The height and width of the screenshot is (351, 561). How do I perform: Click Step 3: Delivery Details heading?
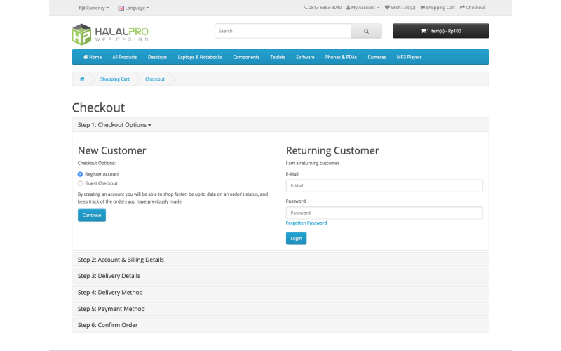(x=109, y=276)
